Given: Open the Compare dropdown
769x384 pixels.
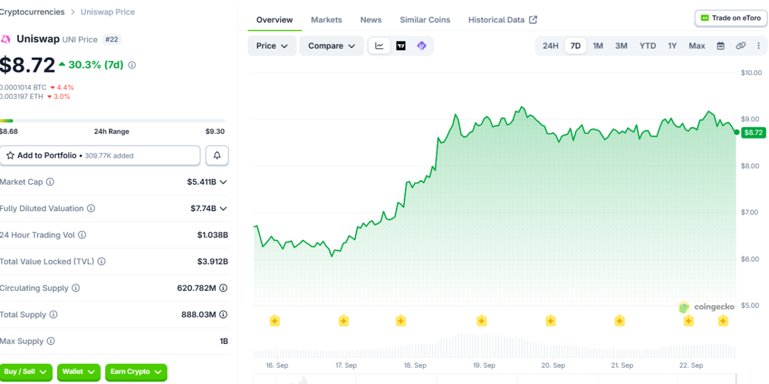Looking at the screenshot, I should pos(332,46).
